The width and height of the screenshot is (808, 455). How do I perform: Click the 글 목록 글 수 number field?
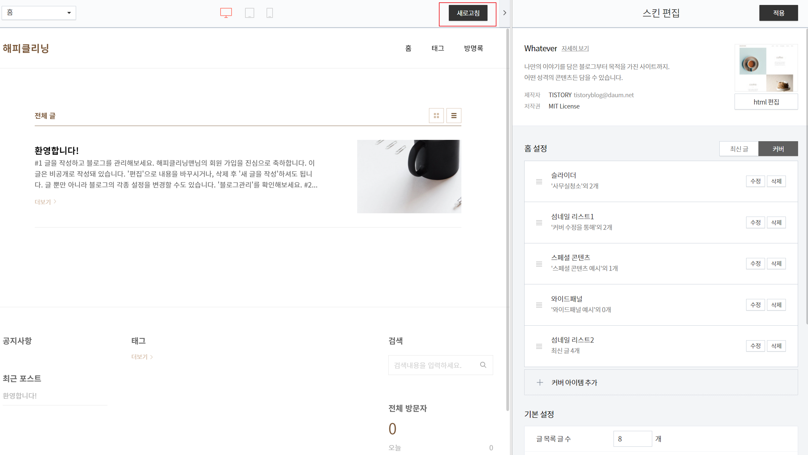632,439
